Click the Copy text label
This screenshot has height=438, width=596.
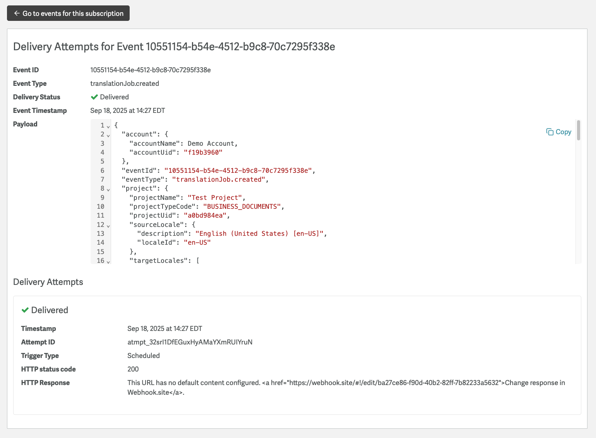[563, 132]
